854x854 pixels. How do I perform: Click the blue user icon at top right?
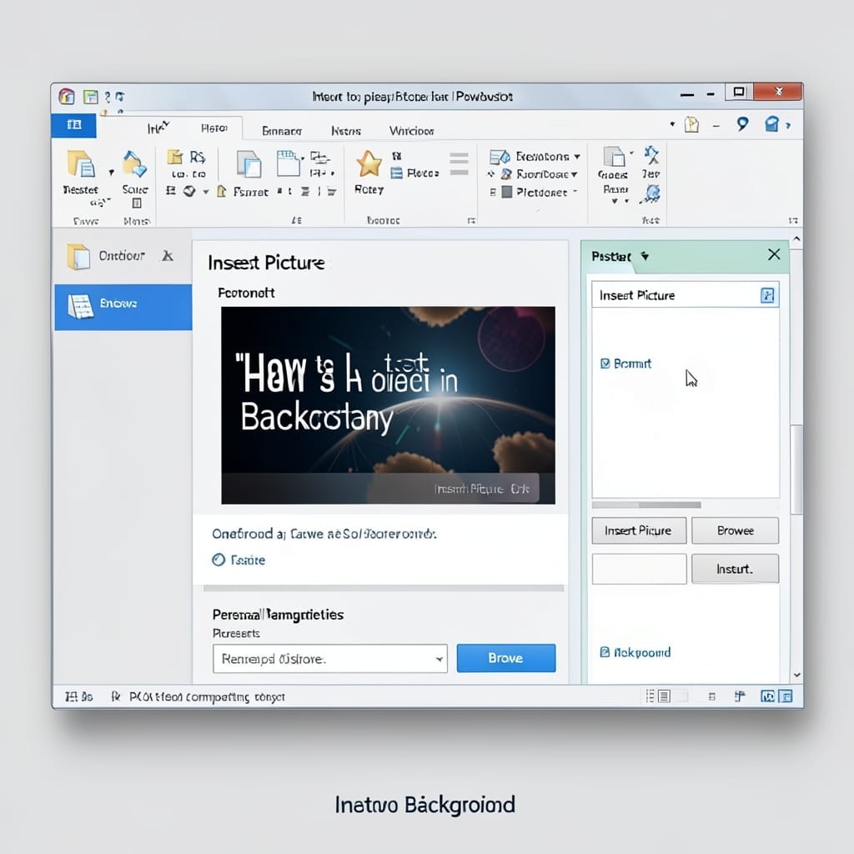tap(771, 124)
